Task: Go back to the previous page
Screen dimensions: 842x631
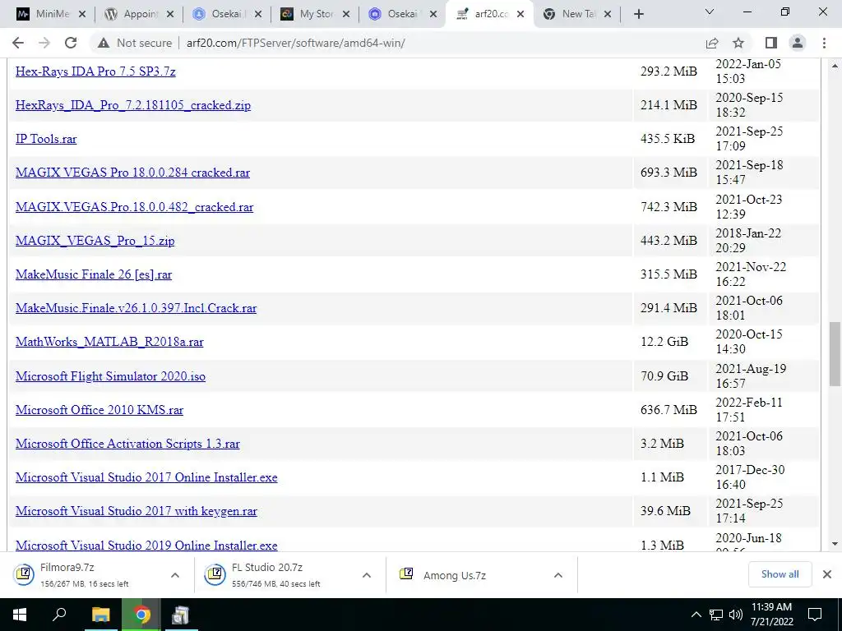Action: [18, 43]
